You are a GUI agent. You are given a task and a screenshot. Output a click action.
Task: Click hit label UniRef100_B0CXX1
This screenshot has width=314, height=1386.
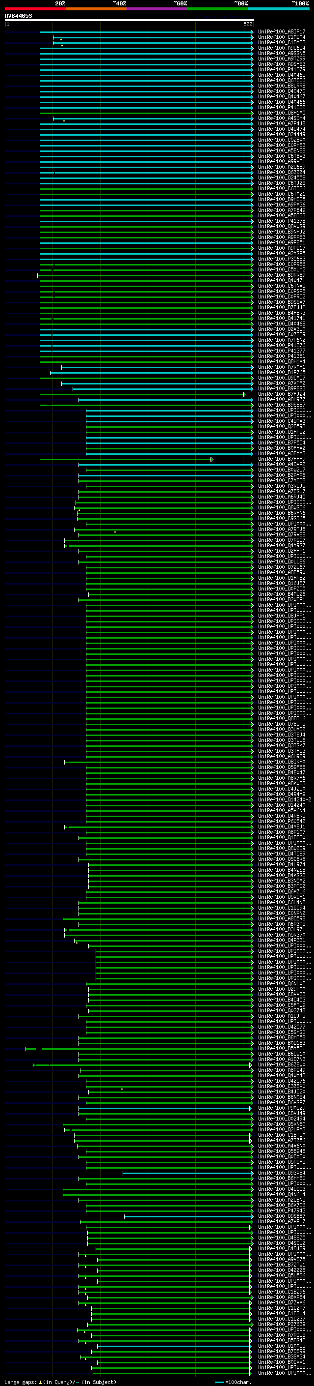281,1362
